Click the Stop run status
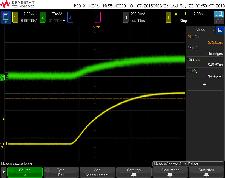Screen dimensions: 225x178 click(x=183, y=21)
